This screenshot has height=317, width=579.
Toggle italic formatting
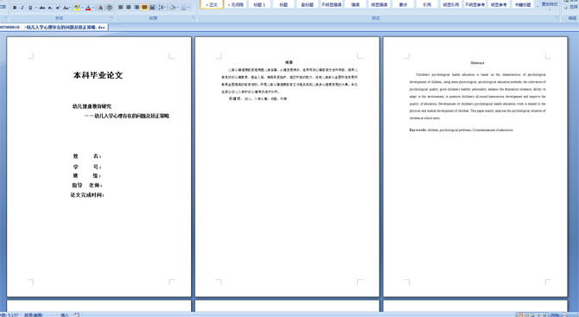coord(22,8)
